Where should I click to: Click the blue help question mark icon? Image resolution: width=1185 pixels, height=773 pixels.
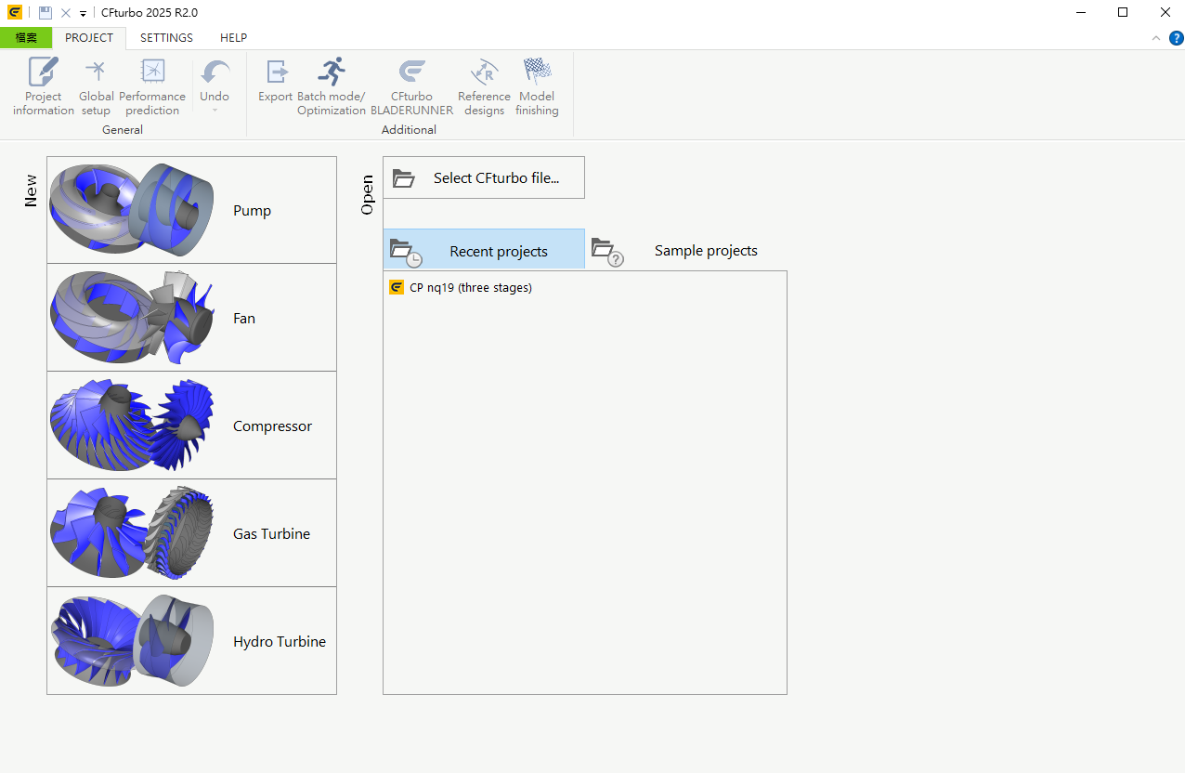tap(1176, 38)
